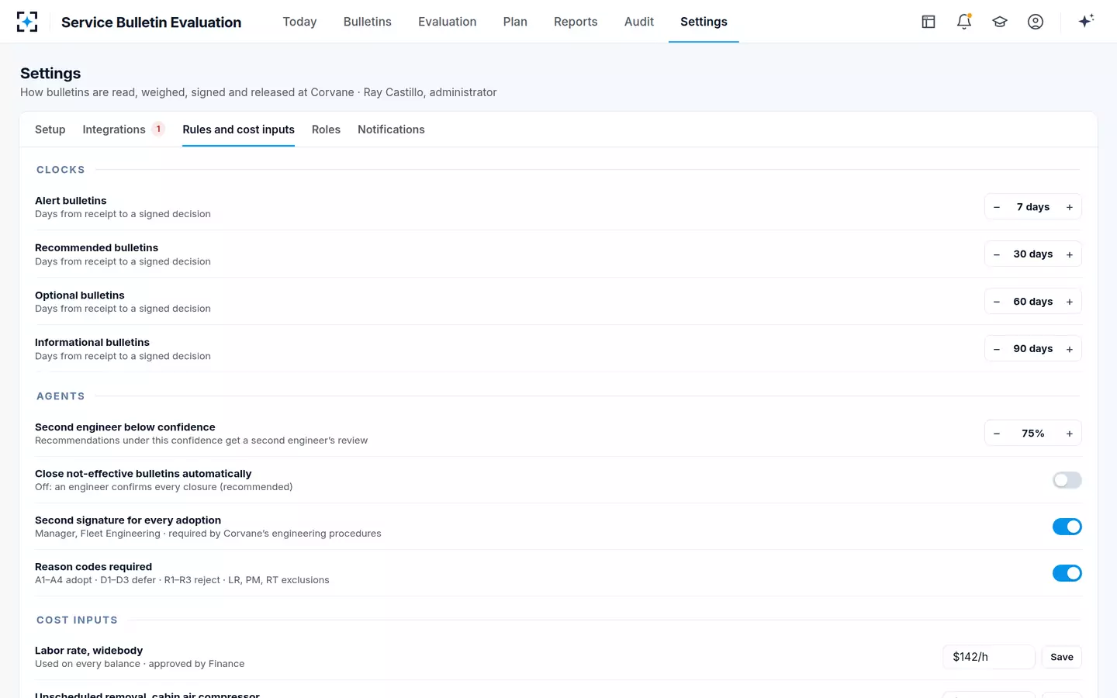Open the Reports menu
Screen dimensions: 1117x698
click(x=576, y=22)
